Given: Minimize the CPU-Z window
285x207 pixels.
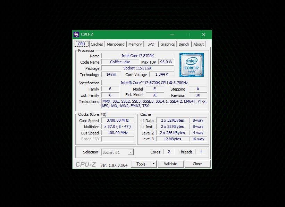Looking at the screenshot, I should pos(172,35).
